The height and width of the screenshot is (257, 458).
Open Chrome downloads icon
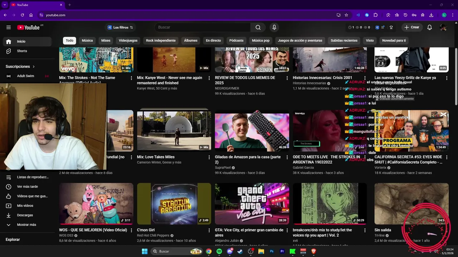coord(431,15)
